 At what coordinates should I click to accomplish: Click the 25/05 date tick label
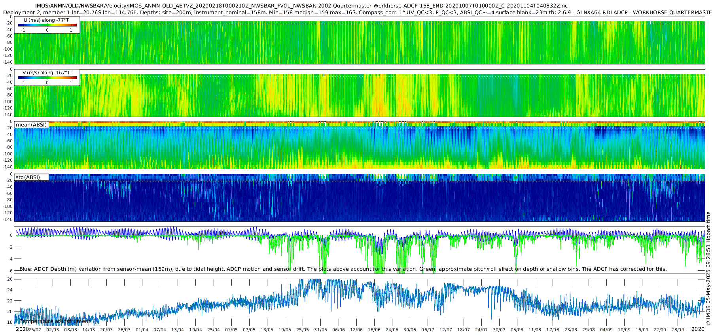[303, 330]
